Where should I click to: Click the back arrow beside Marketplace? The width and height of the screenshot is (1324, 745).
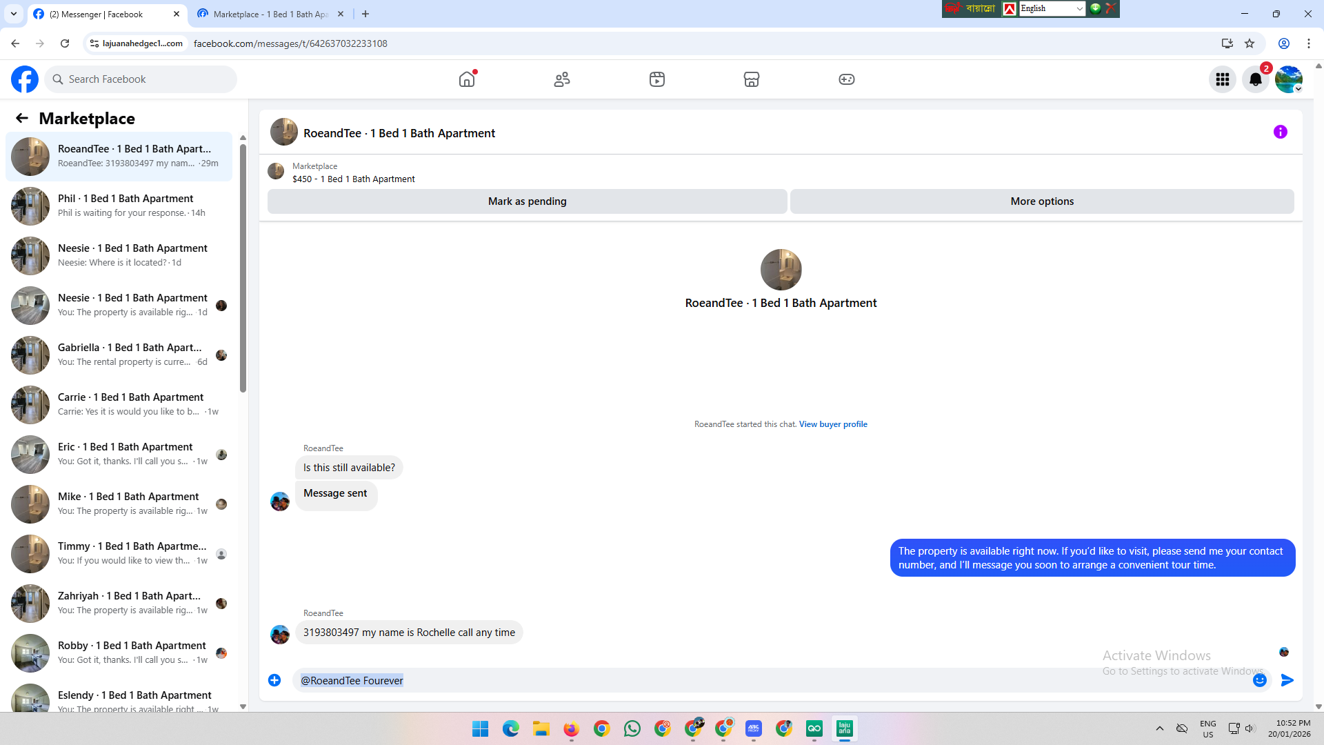coord(22,118)
